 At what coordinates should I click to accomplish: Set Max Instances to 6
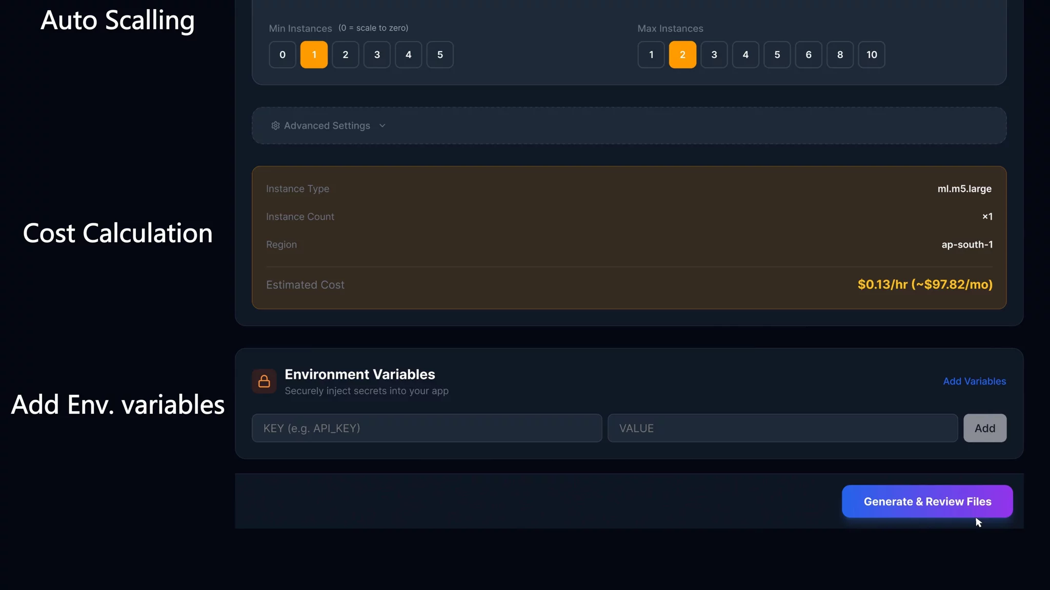coord(809,54)
